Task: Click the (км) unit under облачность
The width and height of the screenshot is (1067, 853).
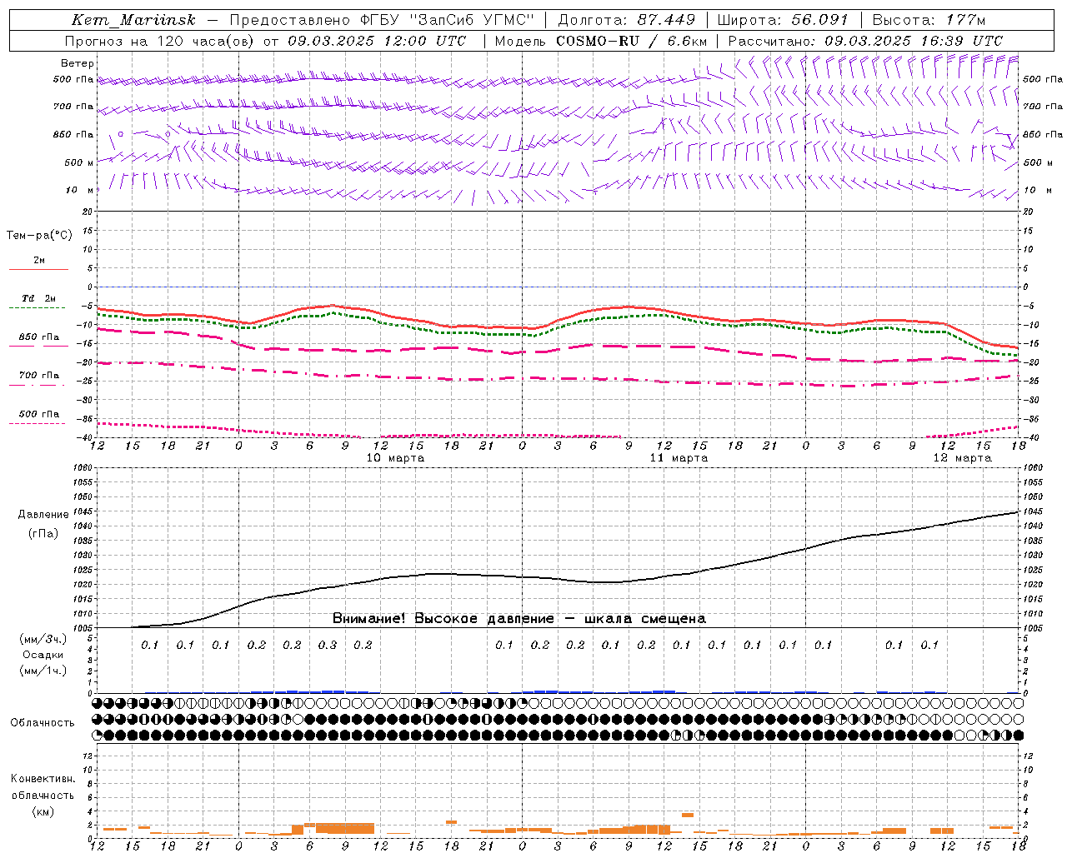Action: (x=43, y=812)
